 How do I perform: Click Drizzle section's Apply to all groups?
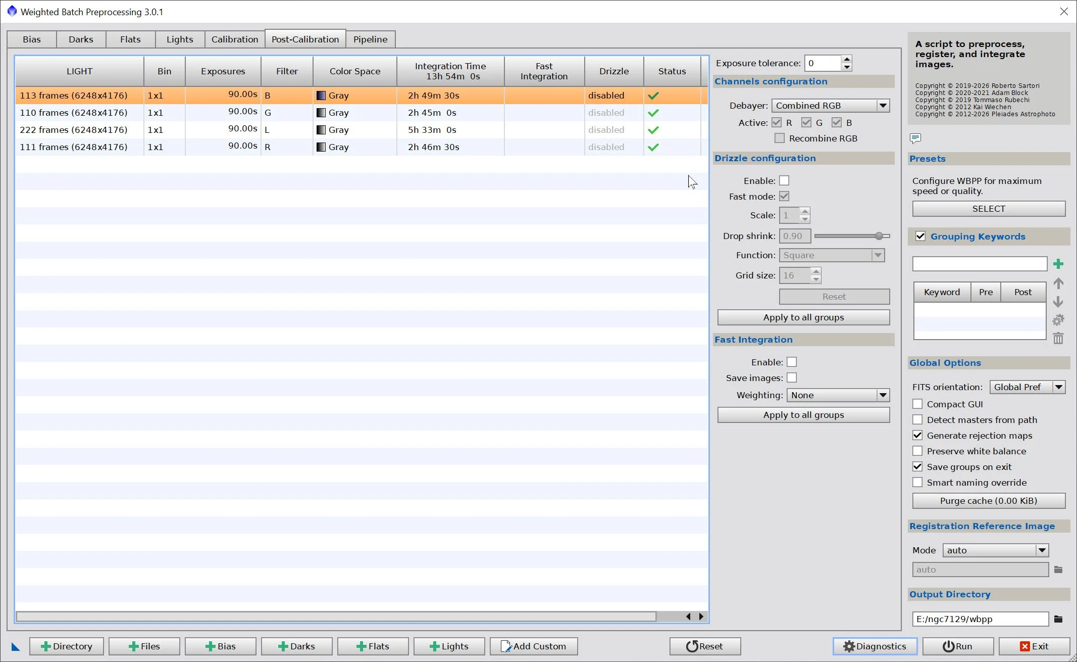tap(803, 317)
